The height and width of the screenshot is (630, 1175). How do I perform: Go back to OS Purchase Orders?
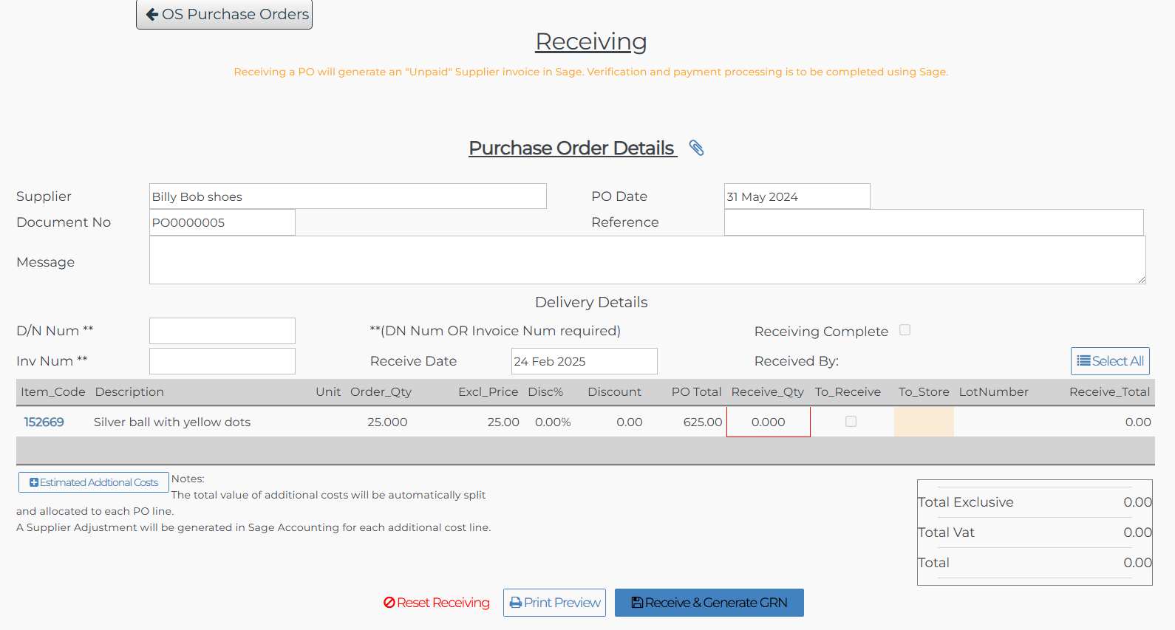pos(225,15)
